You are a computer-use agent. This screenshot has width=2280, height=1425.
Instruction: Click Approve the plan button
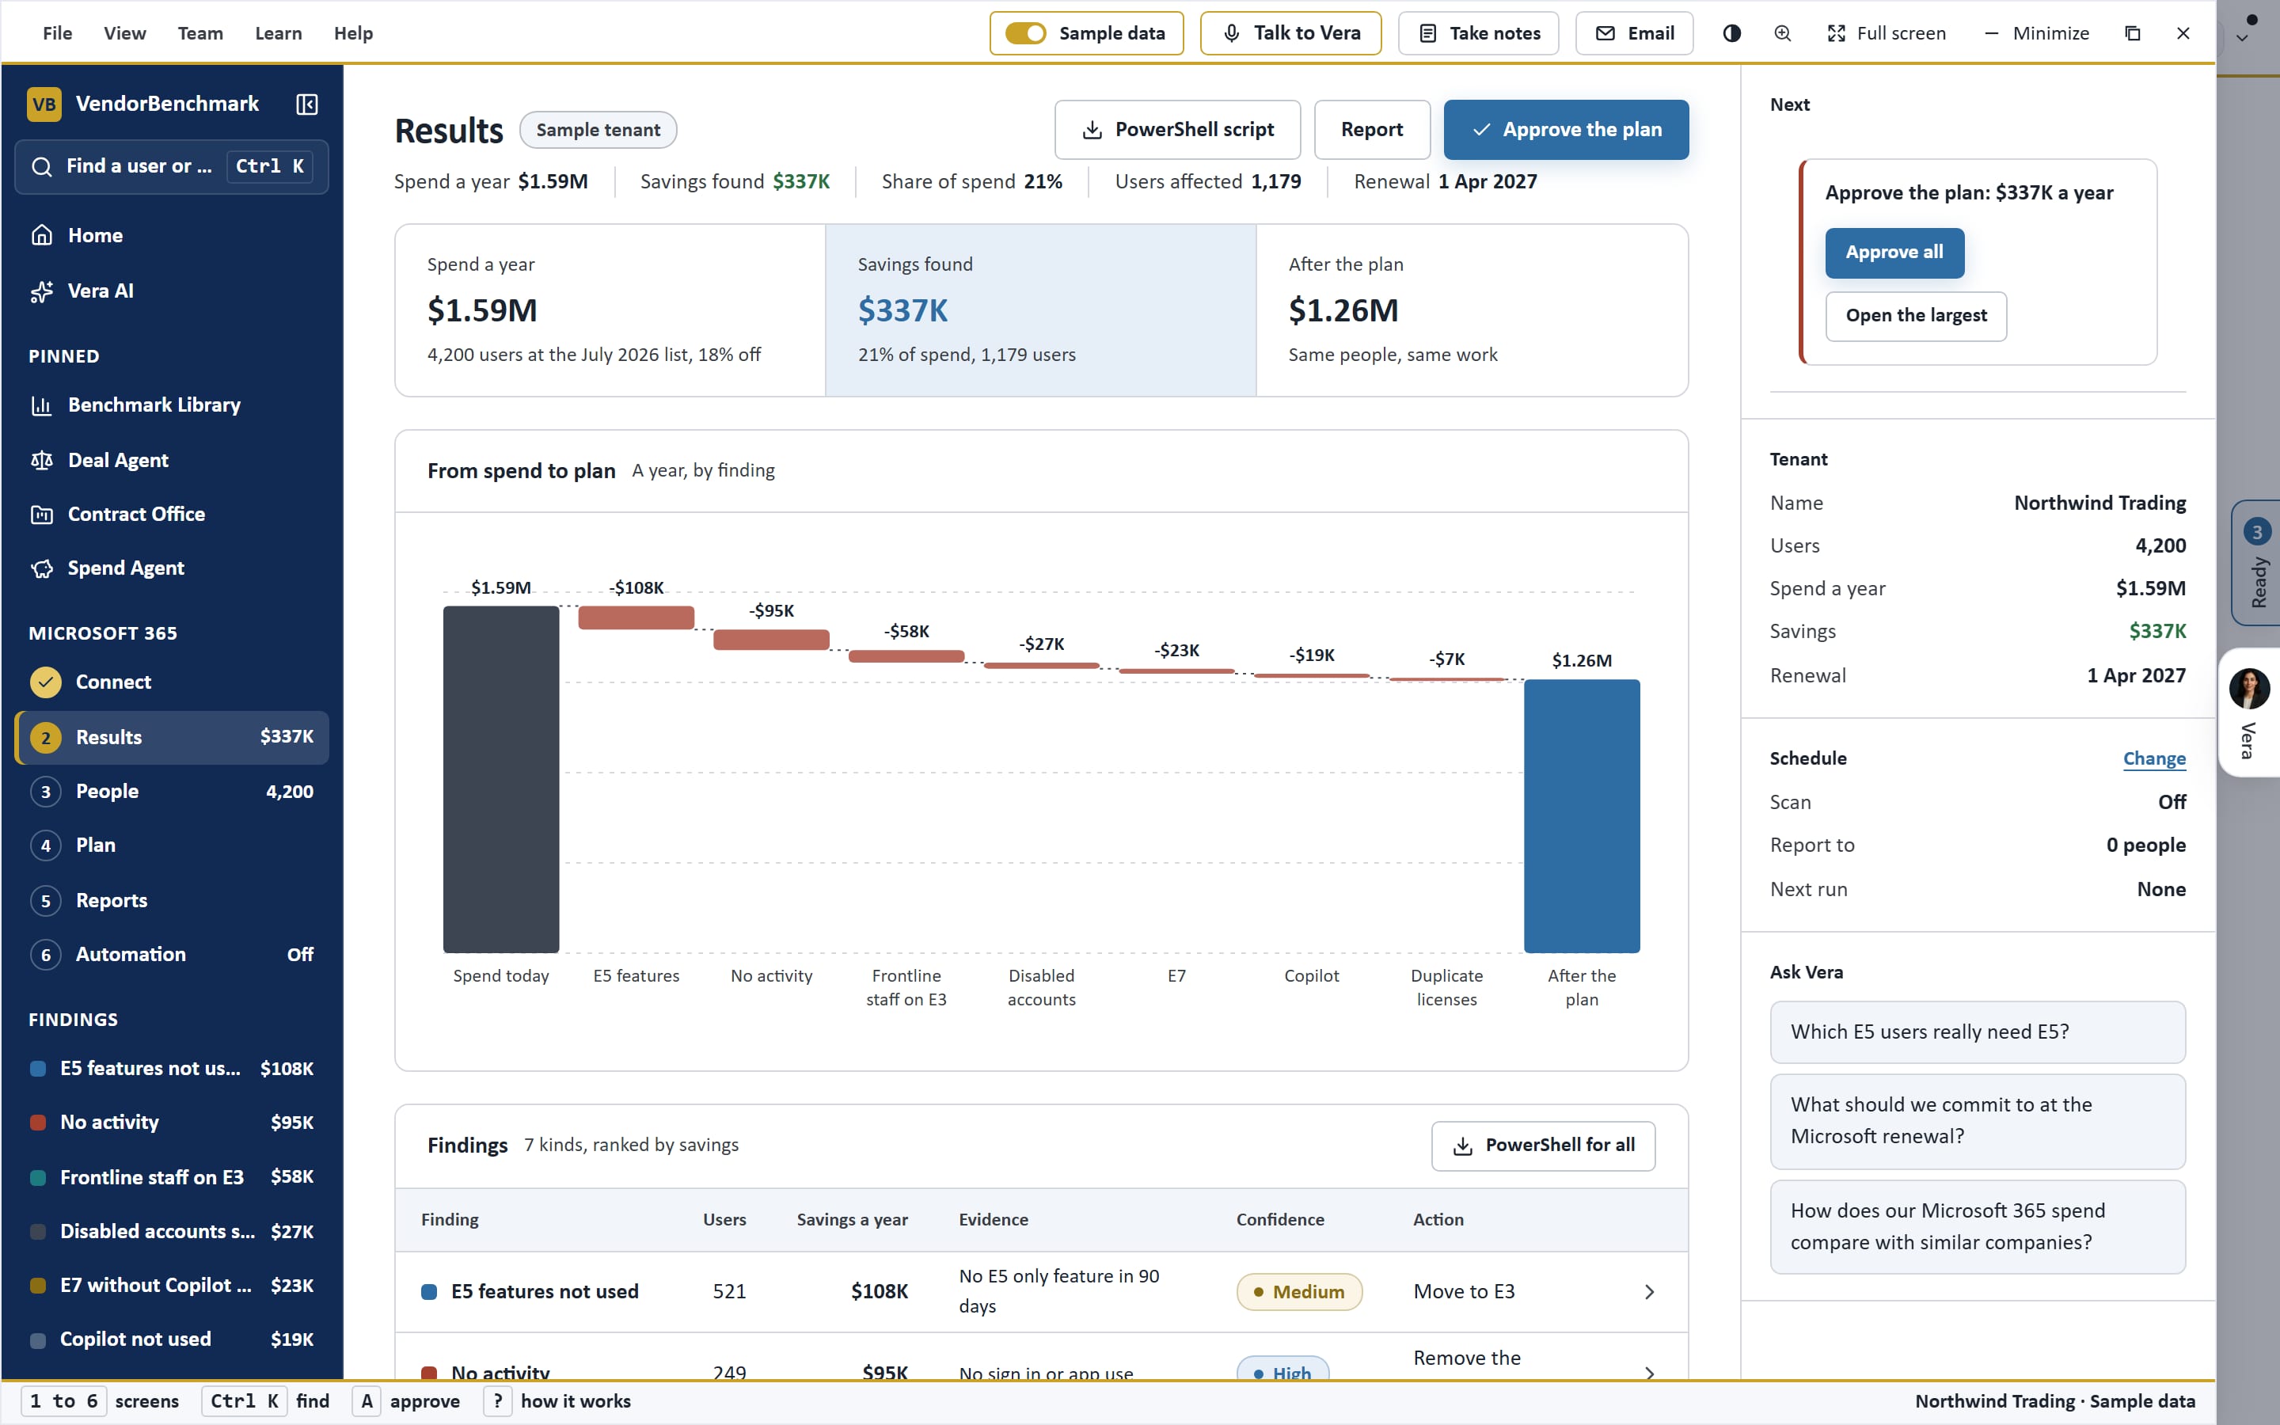click(1566, 129)
